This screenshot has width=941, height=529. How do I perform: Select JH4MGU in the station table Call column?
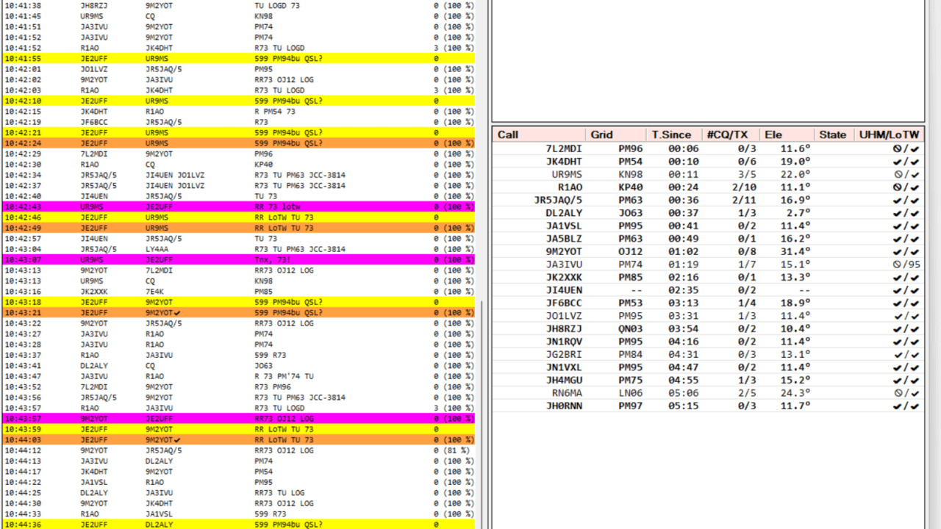564,380
